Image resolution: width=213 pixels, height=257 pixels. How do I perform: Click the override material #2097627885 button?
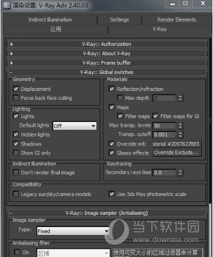[x=177, y=144]
